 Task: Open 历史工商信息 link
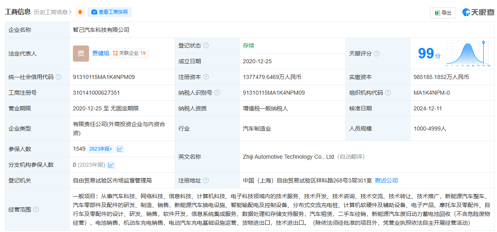click(53, 12)
